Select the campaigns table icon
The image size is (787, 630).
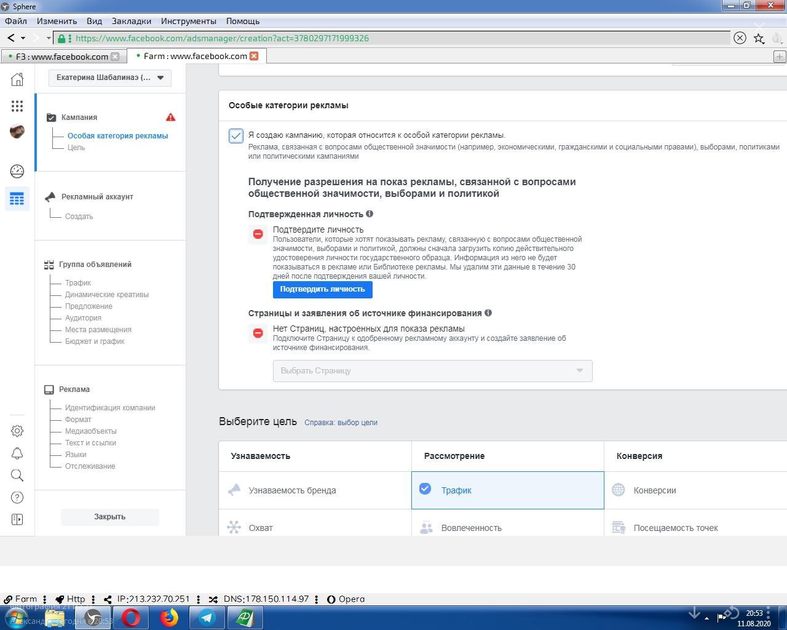click(x=17, y=199)
